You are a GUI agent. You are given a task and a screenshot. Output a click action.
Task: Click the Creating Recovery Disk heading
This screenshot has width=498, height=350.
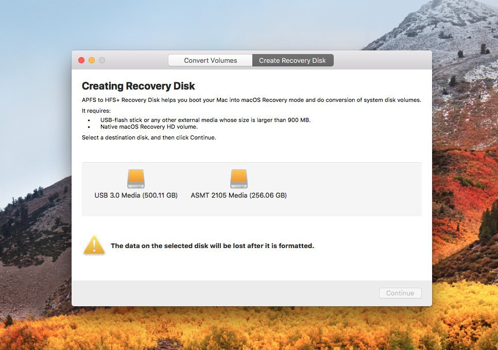[x=139, y=86]
